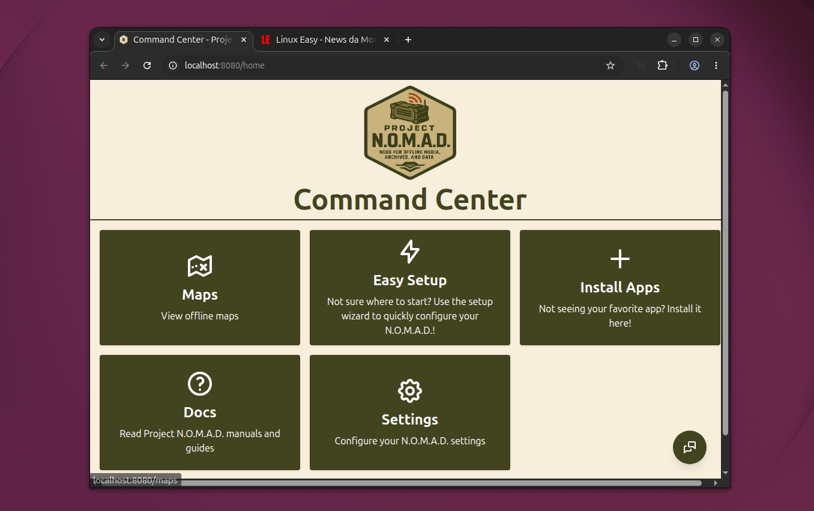Open Chrome three-dot menu
Viewport: 814px width, 511px height.
coord(716,65)
